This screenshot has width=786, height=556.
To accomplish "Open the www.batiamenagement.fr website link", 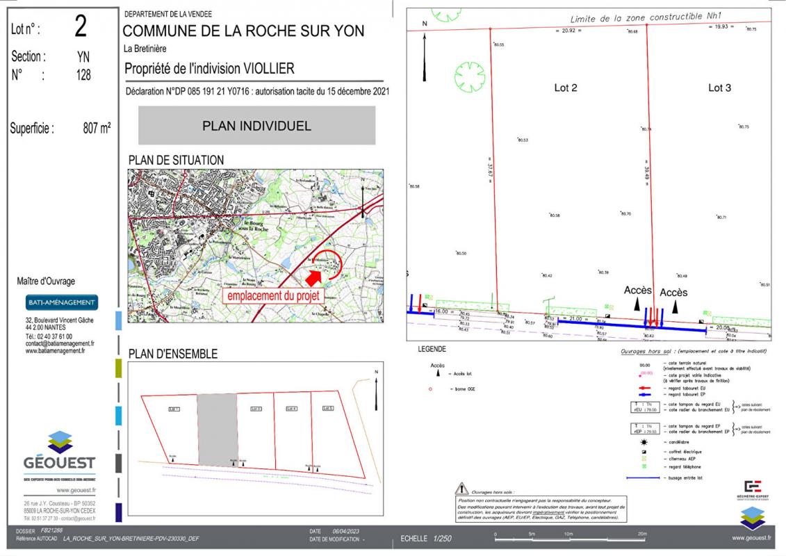I will [56, 351].
